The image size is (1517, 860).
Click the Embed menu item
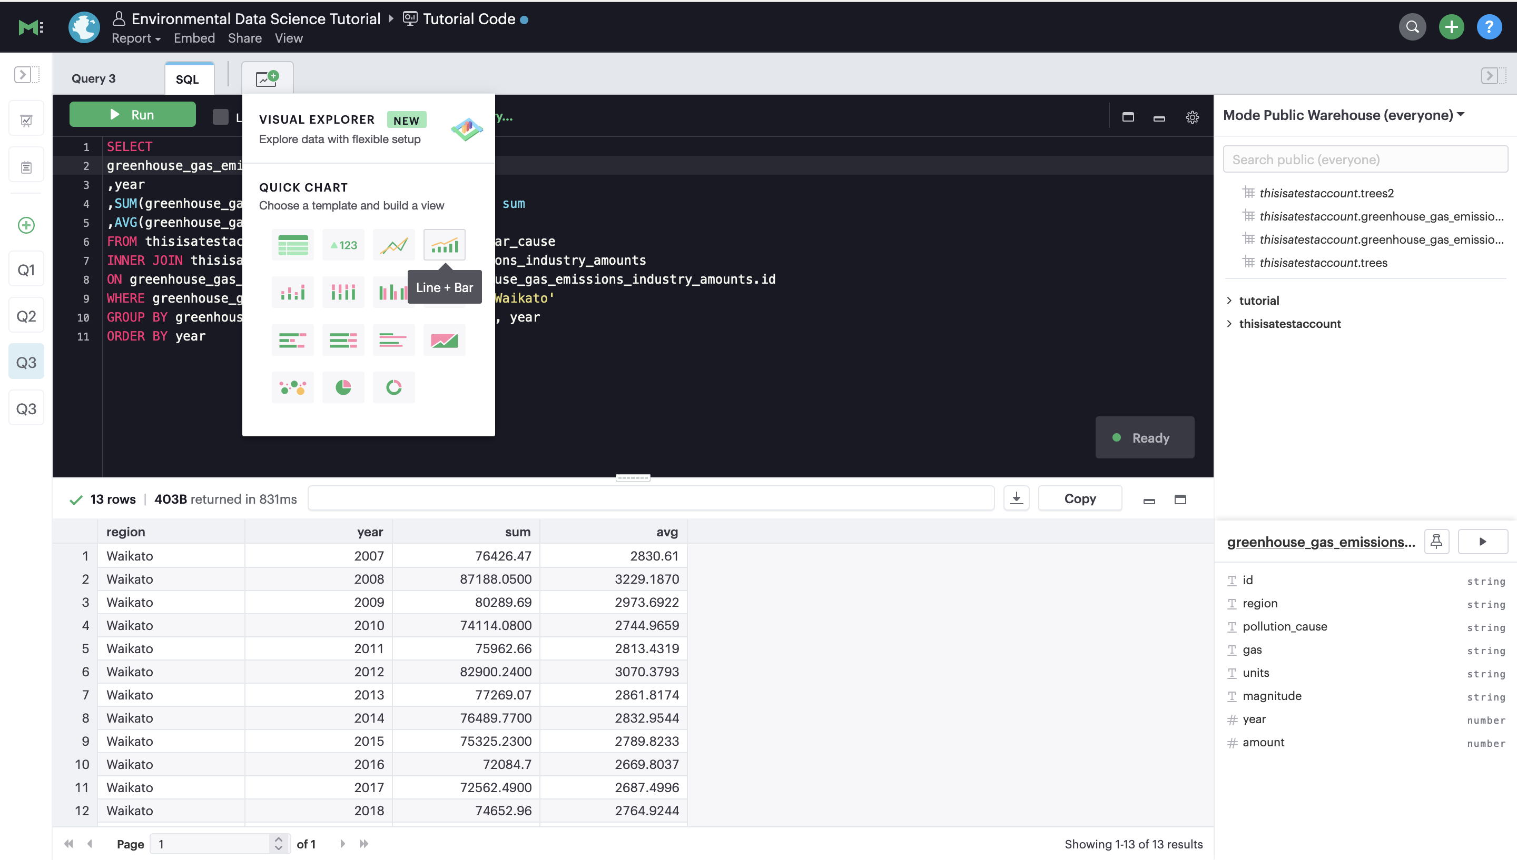point(194,38)
